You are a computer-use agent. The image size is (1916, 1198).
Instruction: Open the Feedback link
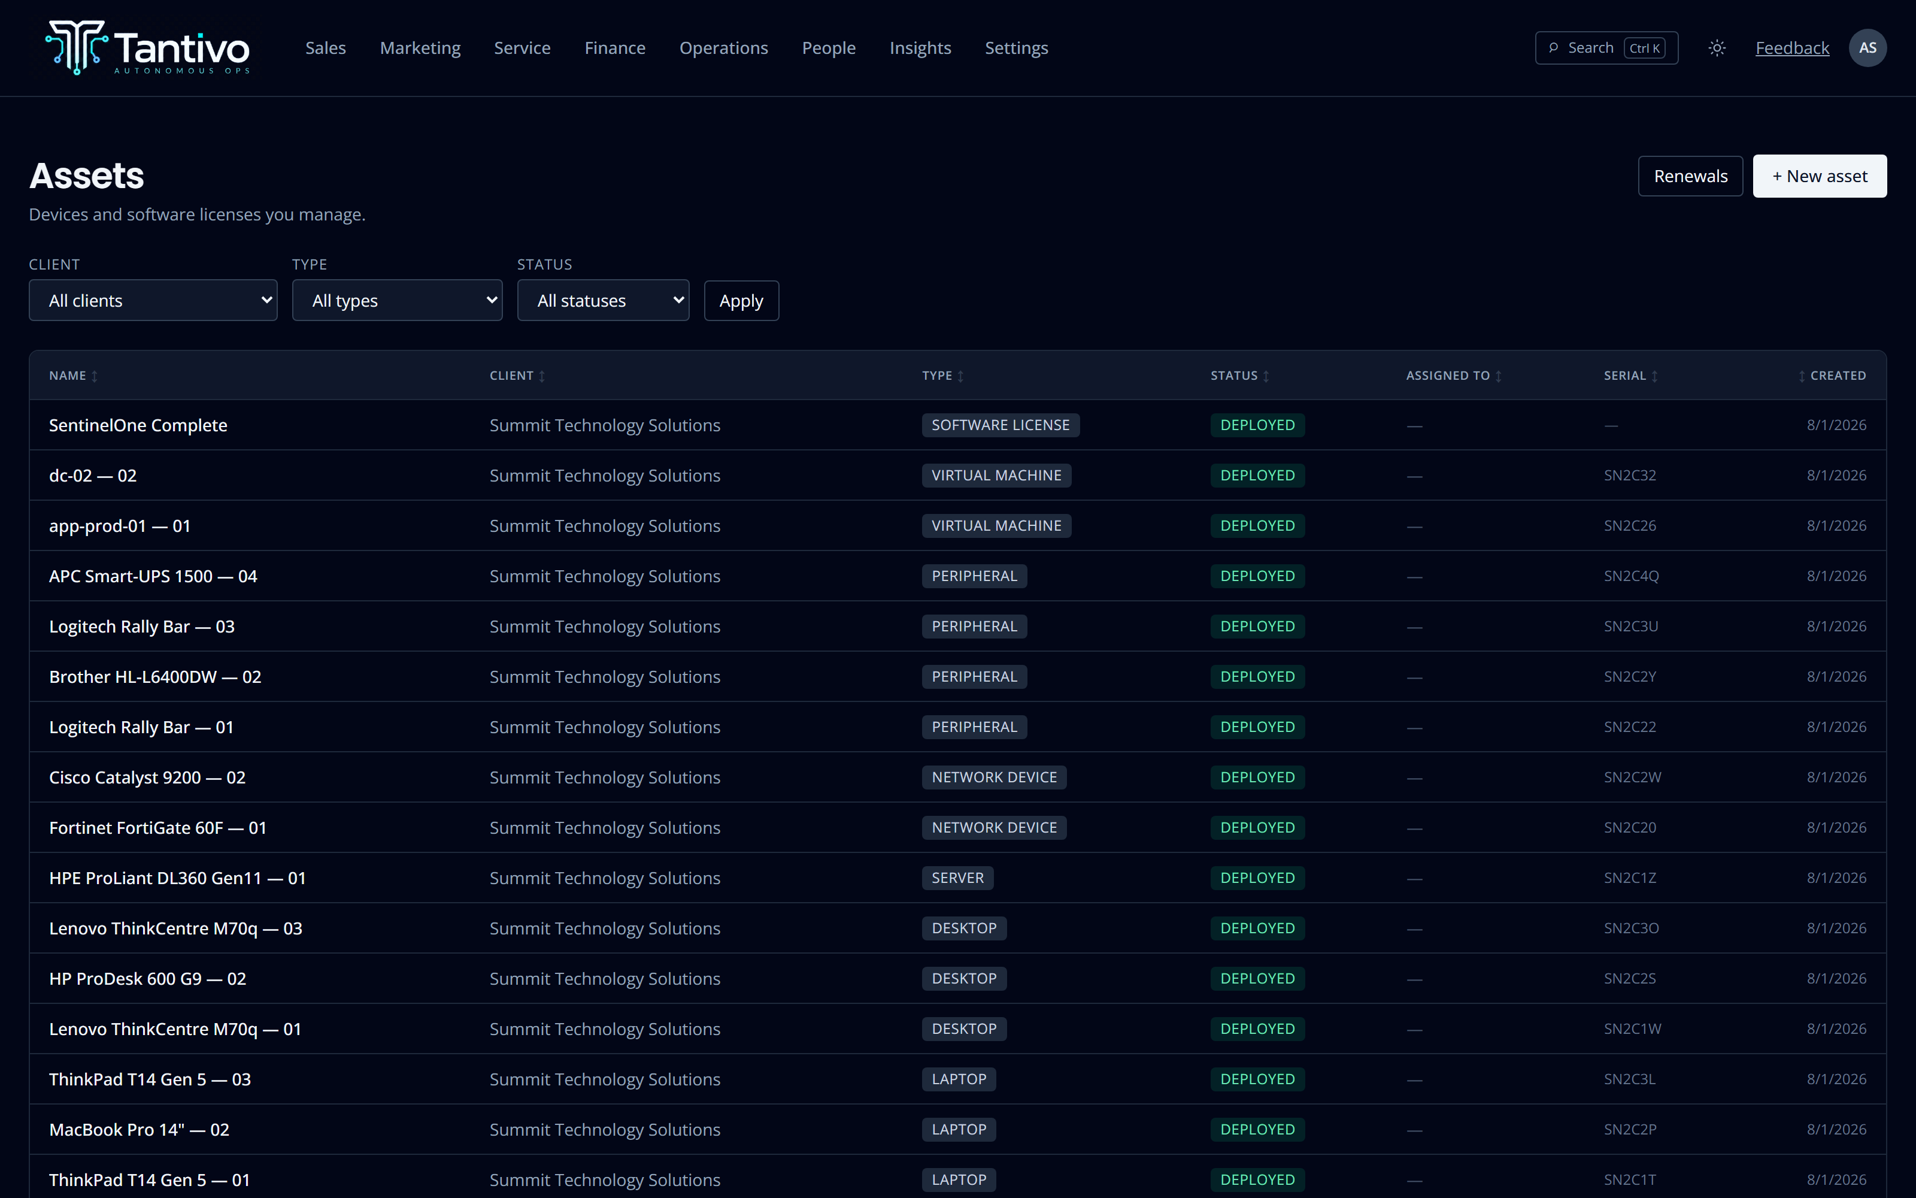coord(1791,49)
